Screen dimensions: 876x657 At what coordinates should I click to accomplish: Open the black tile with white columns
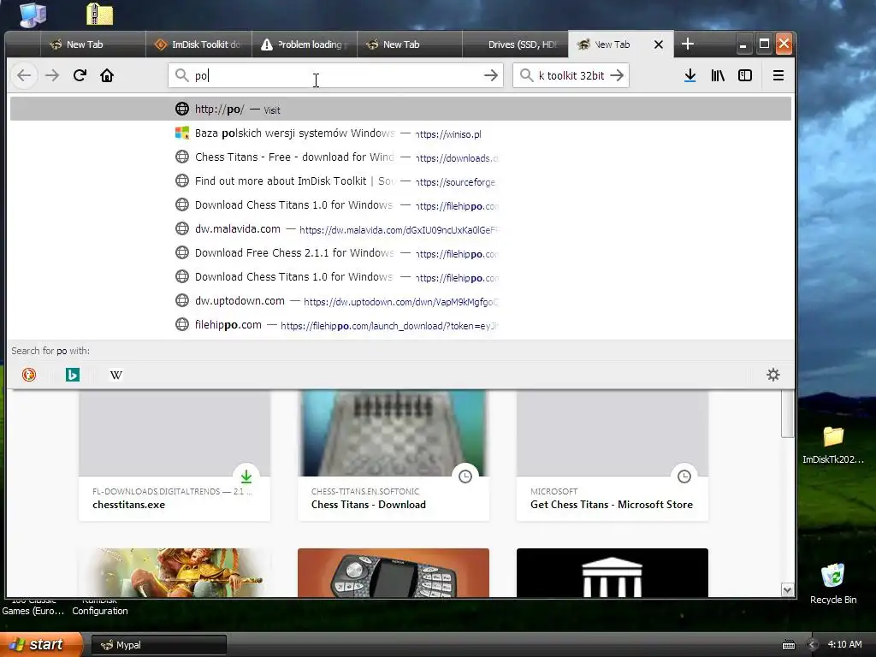pos(613,572)
